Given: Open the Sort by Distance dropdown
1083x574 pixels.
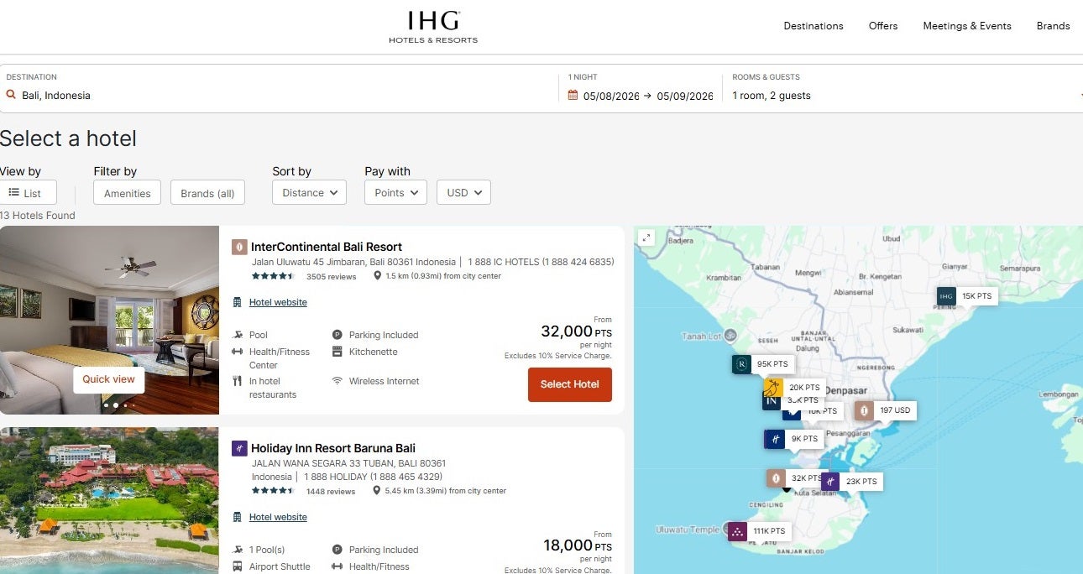Looking at the screenshot, I should point(309,192).
